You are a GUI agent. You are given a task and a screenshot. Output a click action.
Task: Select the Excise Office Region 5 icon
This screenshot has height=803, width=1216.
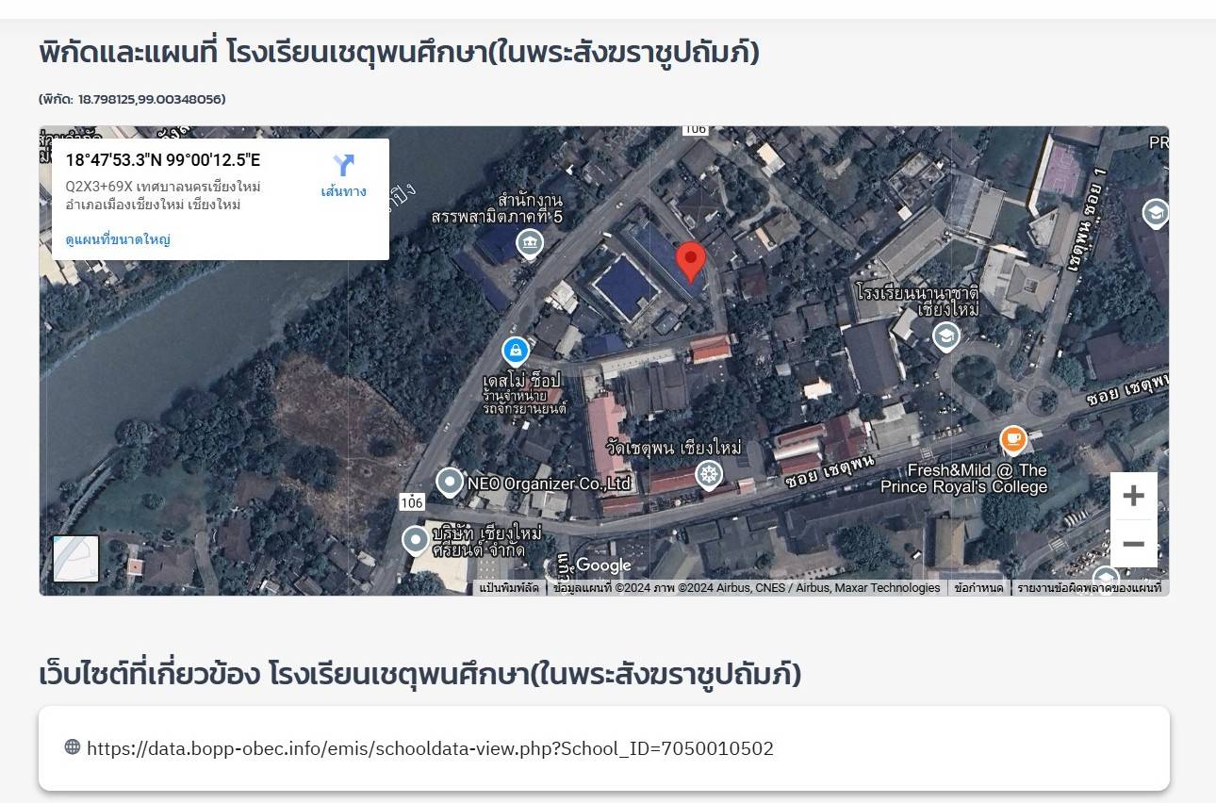tap(530, 244)
